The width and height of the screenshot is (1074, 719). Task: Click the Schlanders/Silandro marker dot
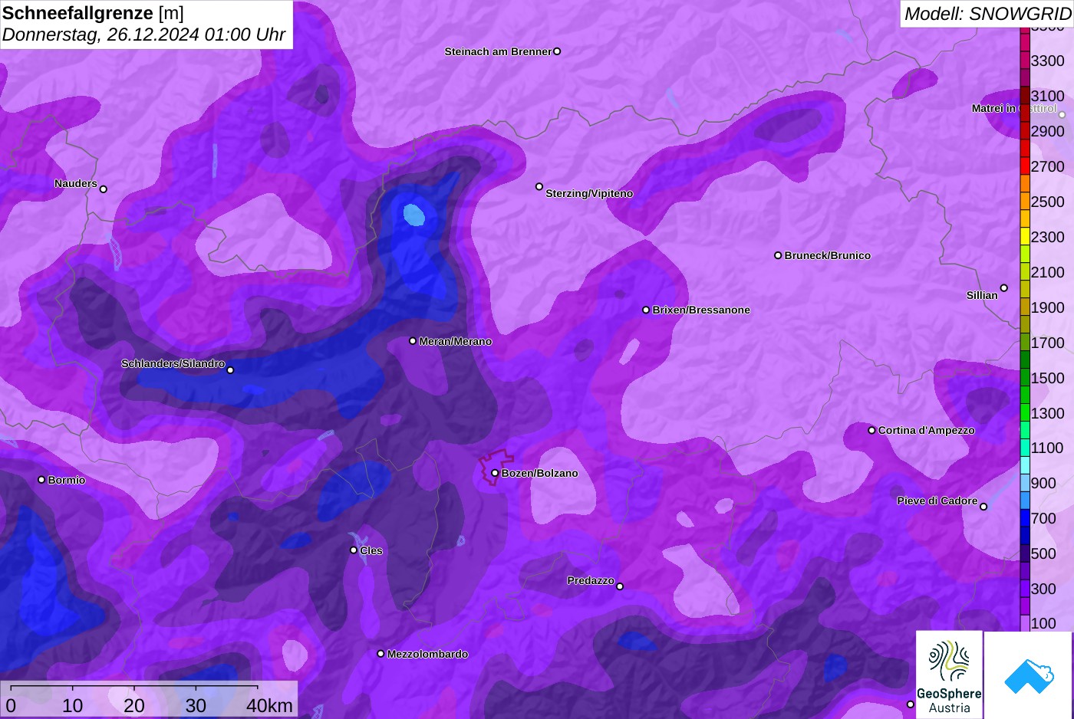230,370
